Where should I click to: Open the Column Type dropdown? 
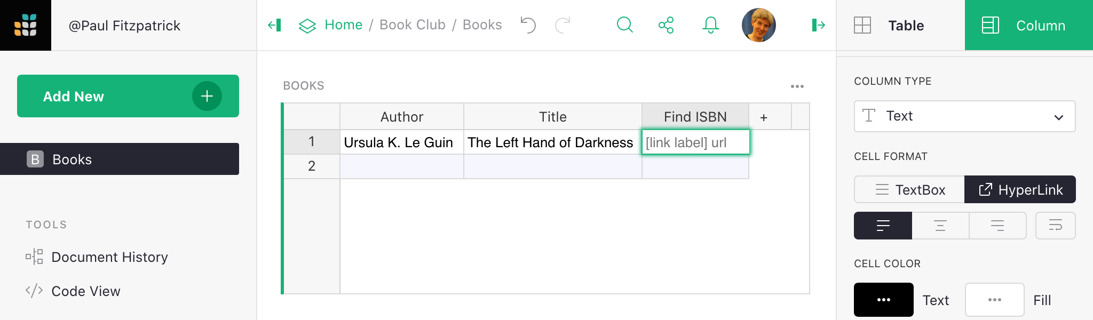(964, 116)
